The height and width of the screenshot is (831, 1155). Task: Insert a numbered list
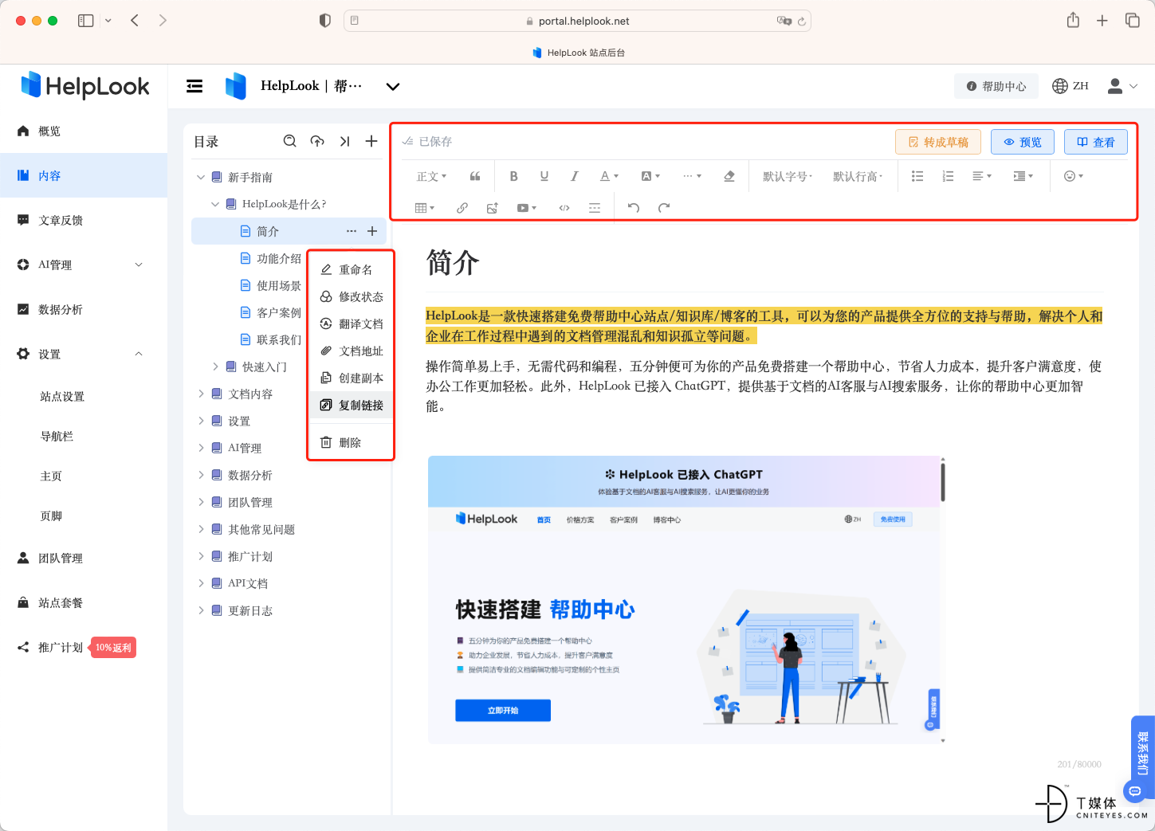point(948,176)
